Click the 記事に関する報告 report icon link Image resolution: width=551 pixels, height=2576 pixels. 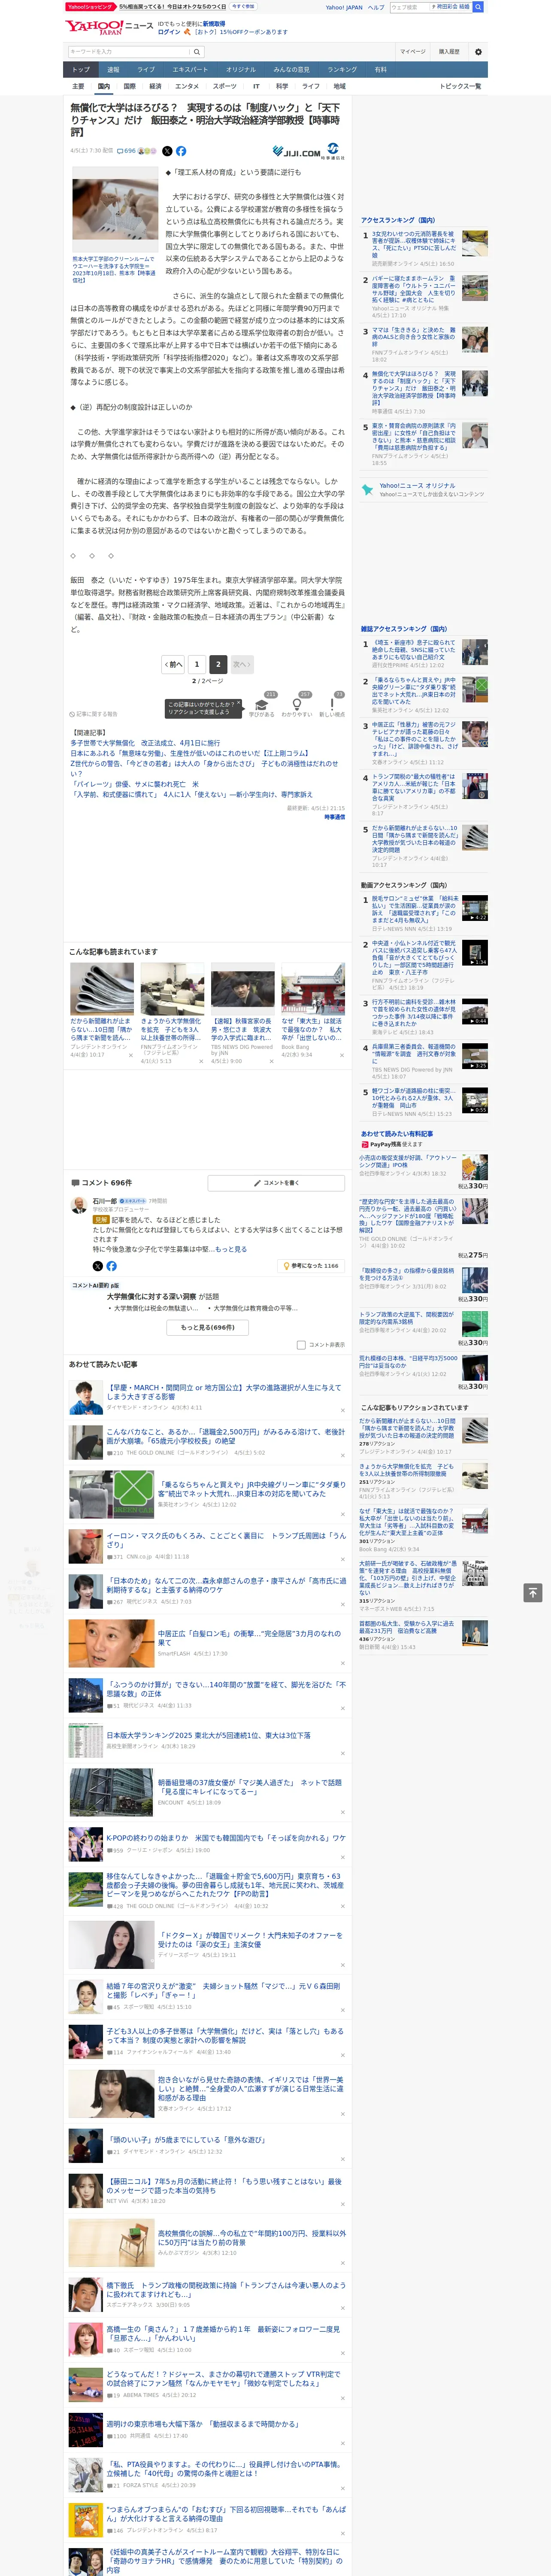point(94,714)
